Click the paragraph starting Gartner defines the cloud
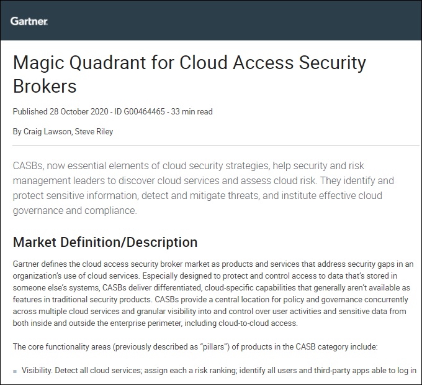 tap(213, 294)
